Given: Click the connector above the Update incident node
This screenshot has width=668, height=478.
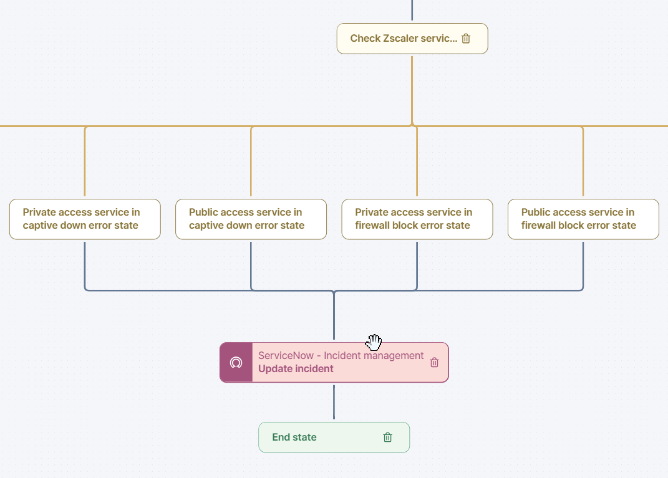Looking at the screenshot, I should tap(334, 318).
